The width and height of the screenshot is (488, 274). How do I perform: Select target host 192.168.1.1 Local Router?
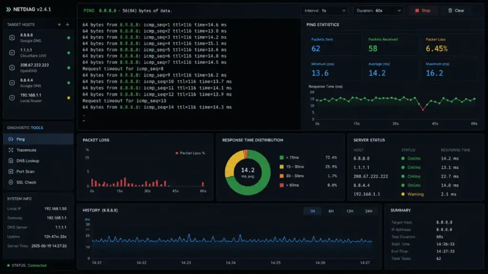[x=38, y=98]
